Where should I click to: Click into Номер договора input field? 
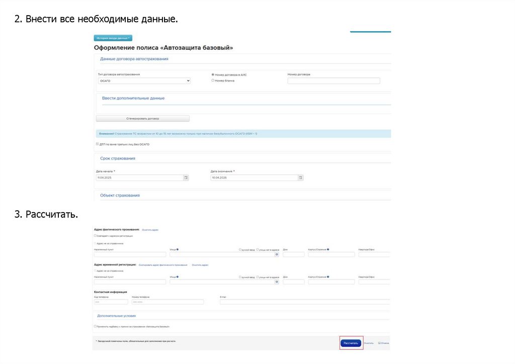point(333,80)
